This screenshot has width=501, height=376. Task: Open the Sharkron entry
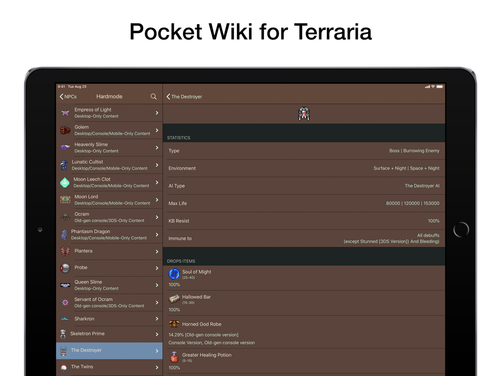click(x=109, y=319)
